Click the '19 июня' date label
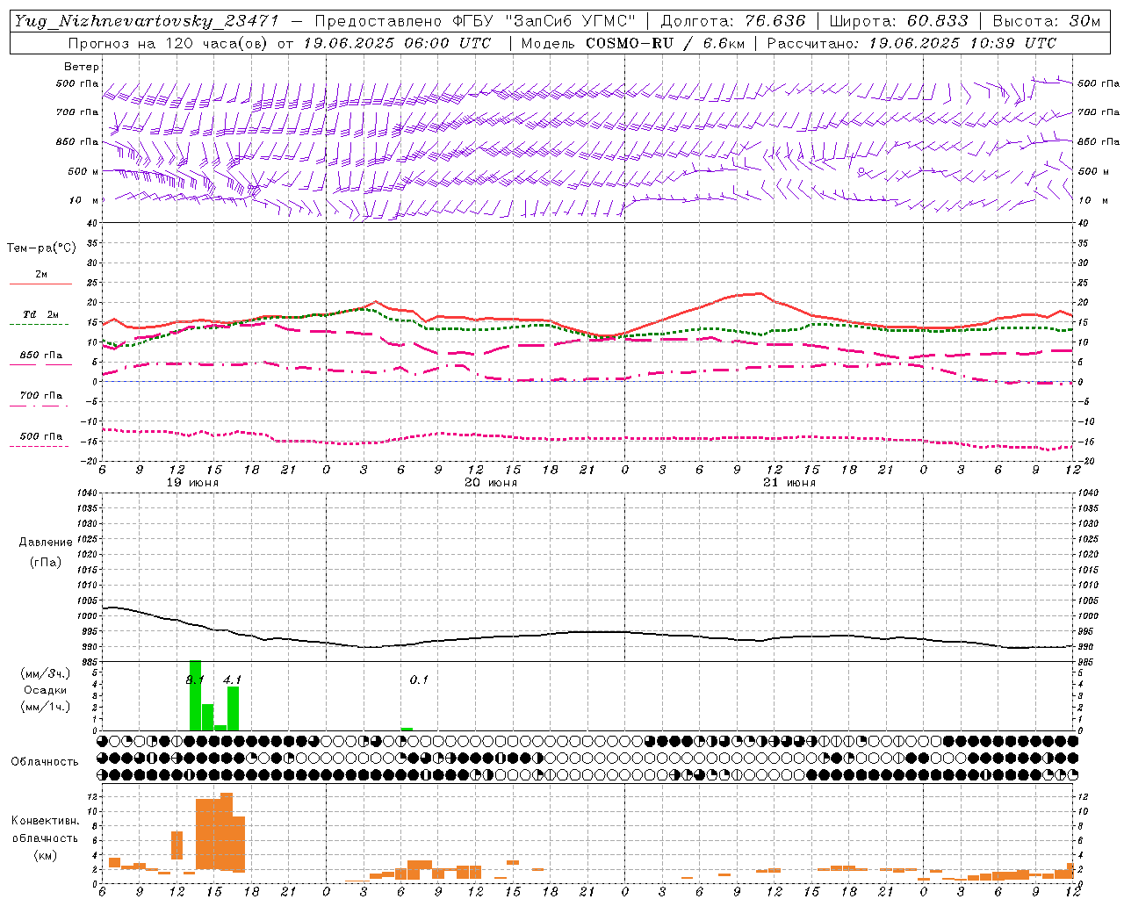The height and width of the screenshot is (899, 1124). [192, 483]
